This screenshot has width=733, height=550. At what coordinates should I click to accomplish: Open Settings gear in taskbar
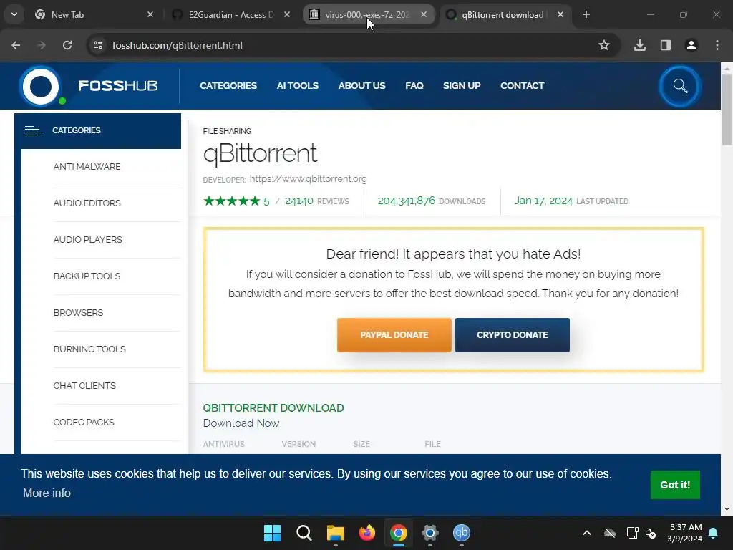(430, 533)
